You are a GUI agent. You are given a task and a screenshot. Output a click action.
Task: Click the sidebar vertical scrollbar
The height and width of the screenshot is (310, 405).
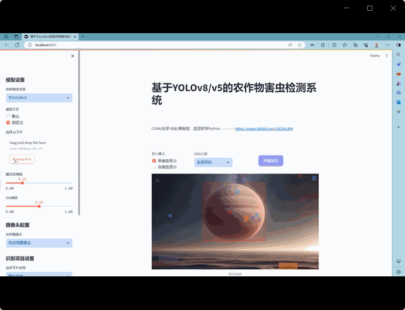(x=79, y=133)
